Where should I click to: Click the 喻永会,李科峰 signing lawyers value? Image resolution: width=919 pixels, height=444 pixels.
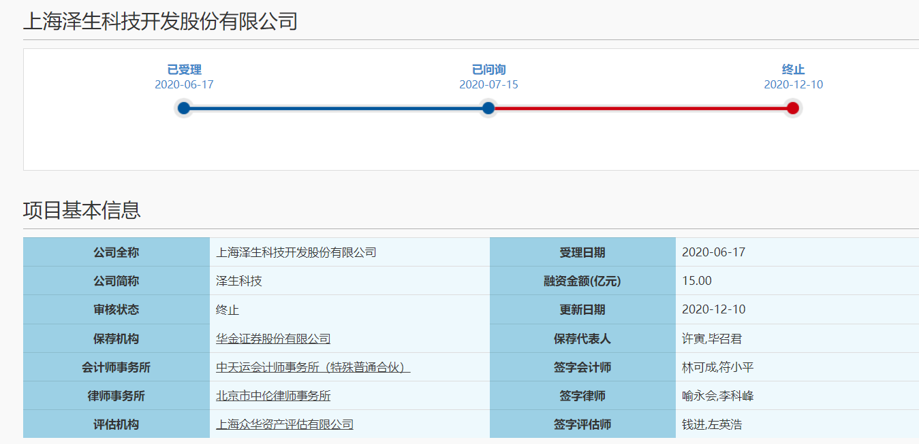click(718, 396)
